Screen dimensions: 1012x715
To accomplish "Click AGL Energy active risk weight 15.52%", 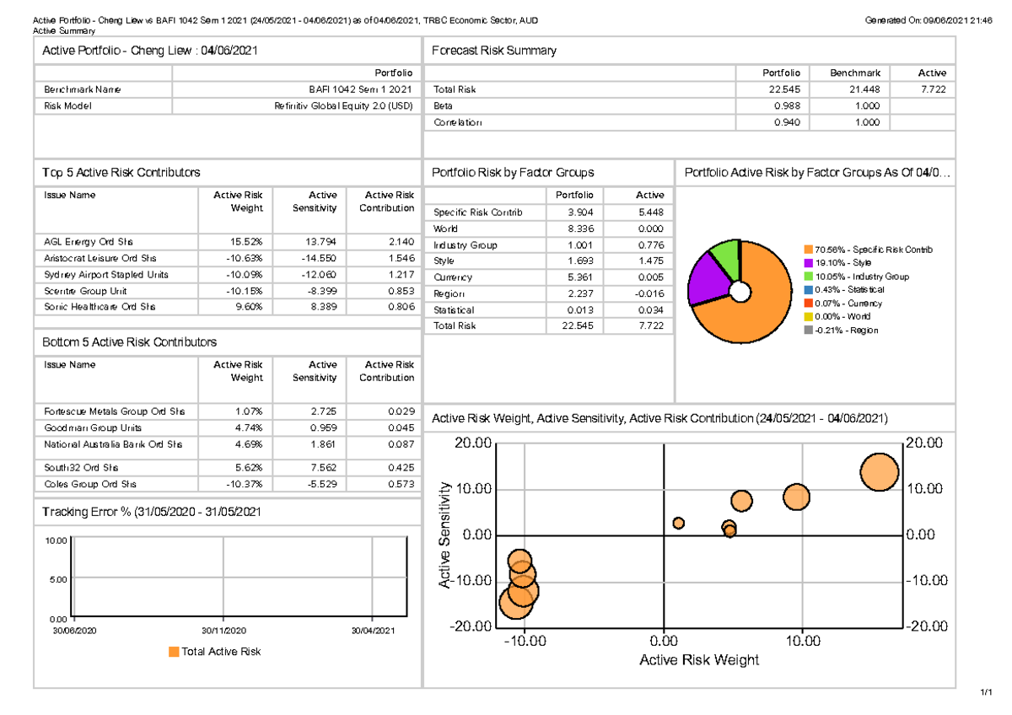I will coord(249,242).
